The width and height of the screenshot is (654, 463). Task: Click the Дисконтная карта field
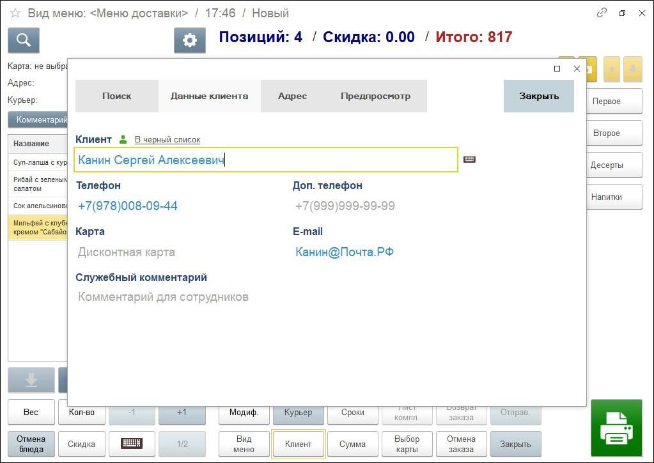point(179,252)
